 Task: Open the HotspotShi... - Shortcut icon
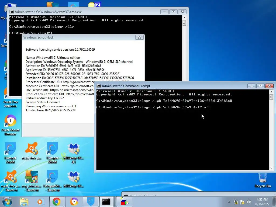pos(53,181)
